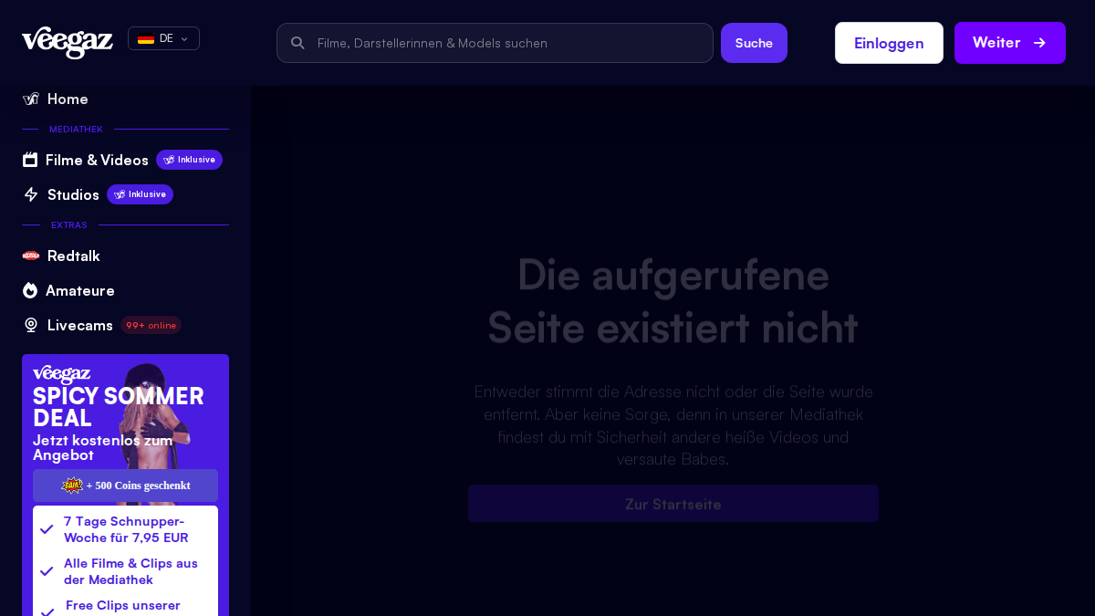The width and height of the screenshot is (1095, 616).
Task: Click the Veegaz logo in header
Action: click(x=68, y=42)
